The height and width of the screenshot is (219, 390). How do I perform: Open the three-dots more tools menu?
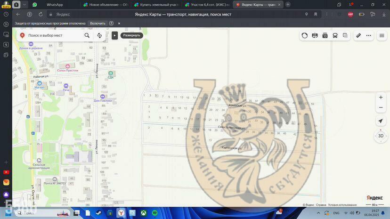click(369, 35)
